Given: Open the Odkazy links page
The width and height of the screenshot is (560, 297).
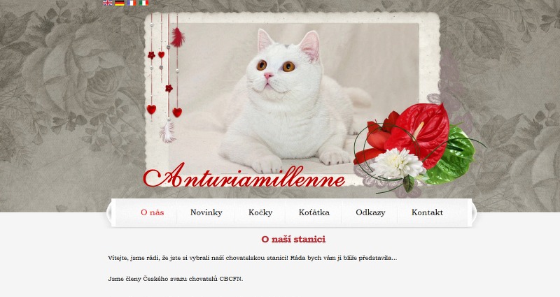Looking at the screenshot, I should coord(370,212).
